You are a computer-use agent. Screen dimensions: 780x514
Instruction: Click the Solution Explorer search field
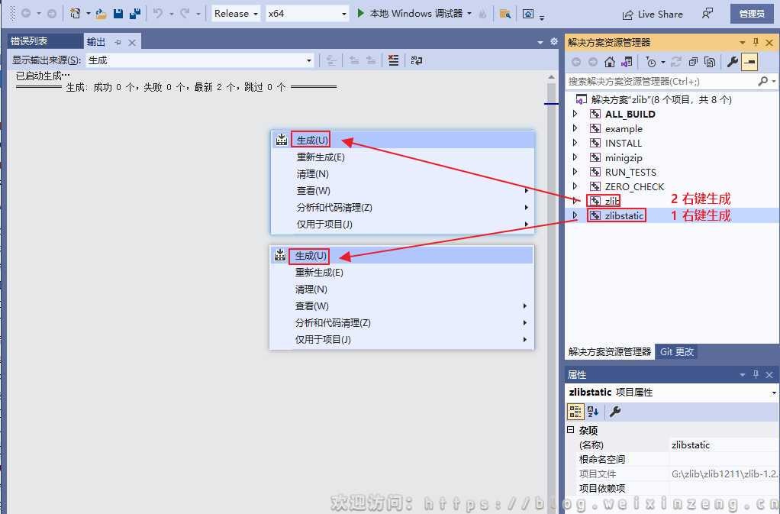(x=660, y=81)
